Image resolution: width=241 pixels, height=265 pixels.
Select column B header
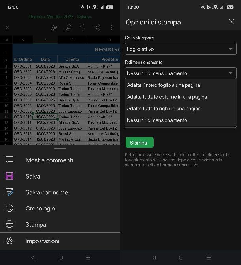(x=45, y=40)
